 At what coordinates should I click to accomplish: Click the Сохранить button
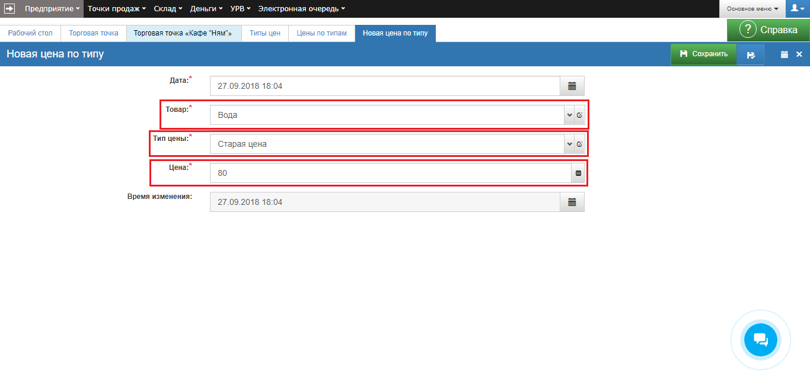(704, 54)
